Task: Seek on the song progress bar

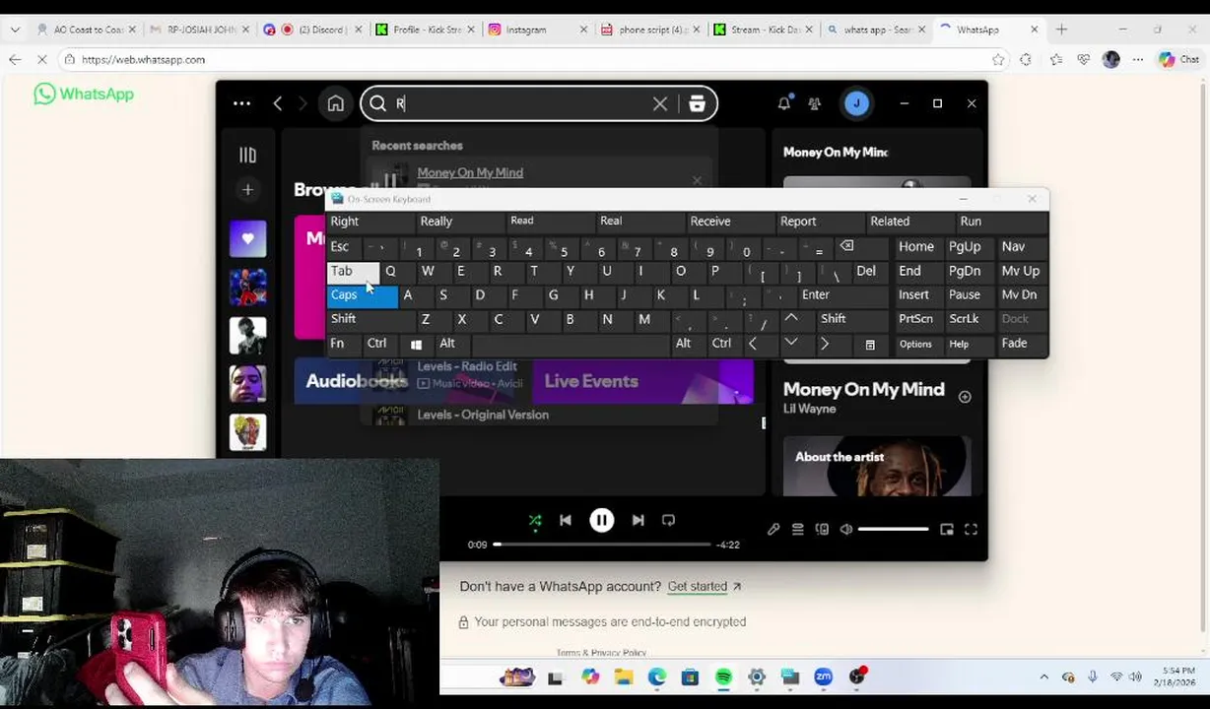Action: pyautogui.click(x=602, y=544)
